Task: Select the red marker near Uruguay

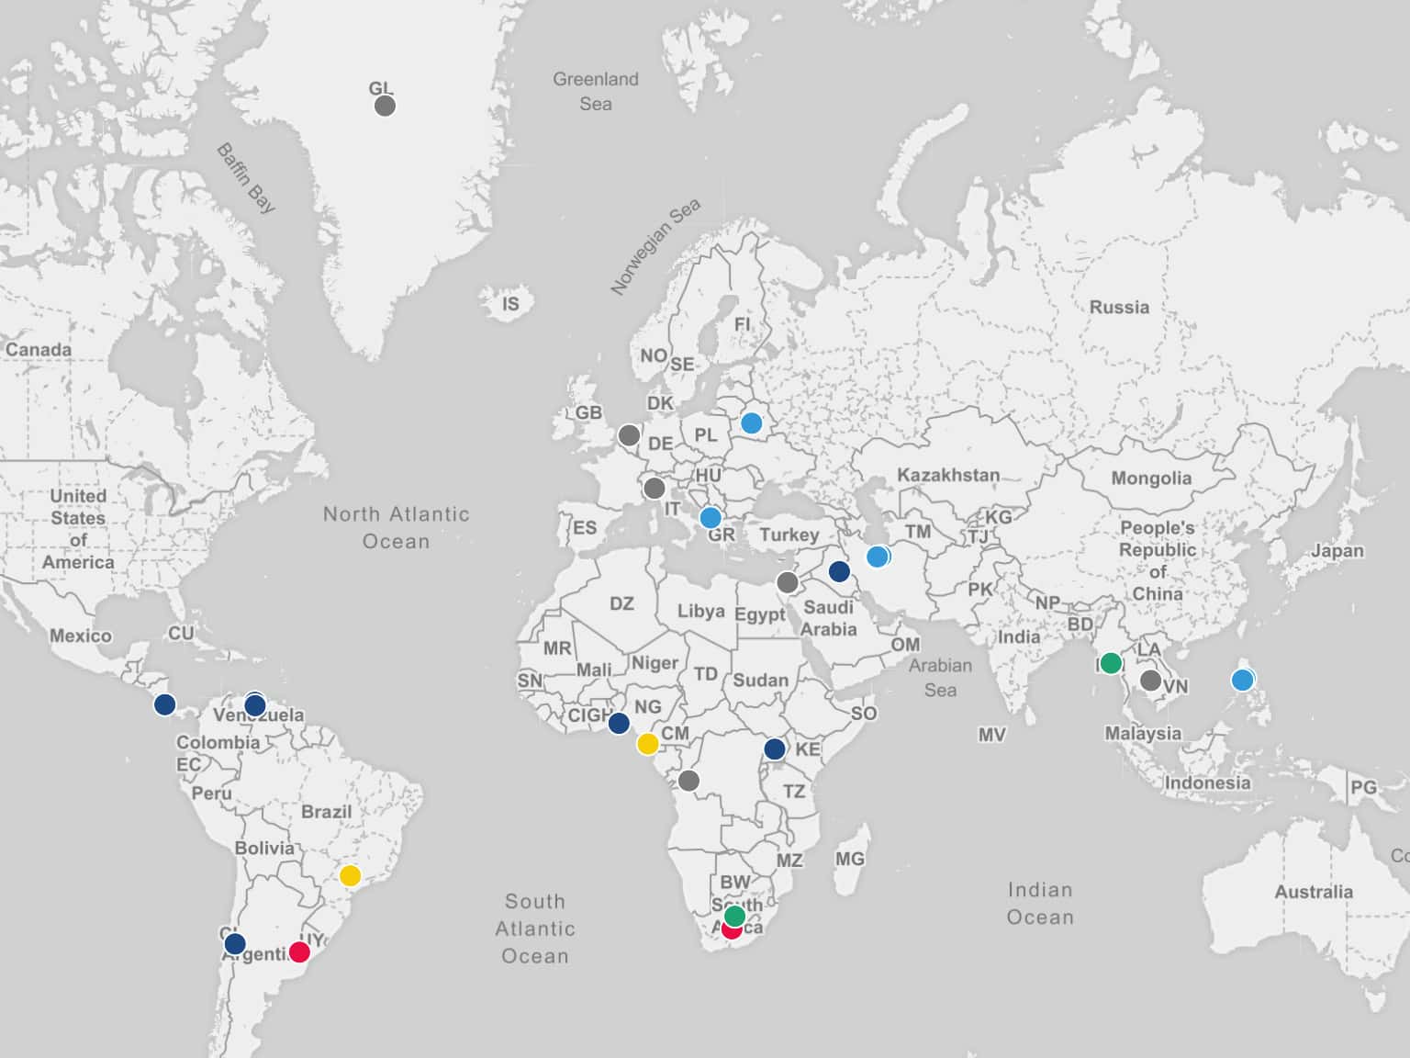Action: pyautogui.click(x=299, y=952)
